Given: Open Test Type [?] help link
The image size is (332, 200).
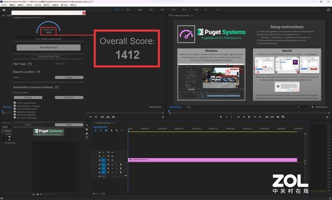Looking at the screenshot, I should click(x=30, y=64).
